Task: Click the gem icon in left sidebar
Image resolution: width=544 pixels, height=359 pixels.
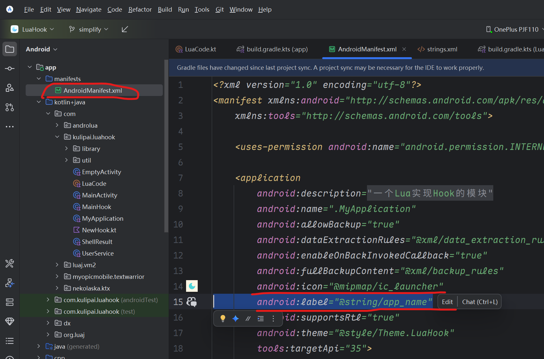Action: pos(10,321)
